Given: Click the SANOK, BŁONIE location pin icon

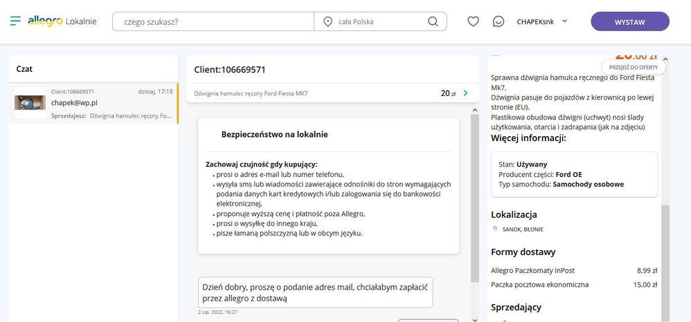Looking at the screenshot, I should [495, 229].
